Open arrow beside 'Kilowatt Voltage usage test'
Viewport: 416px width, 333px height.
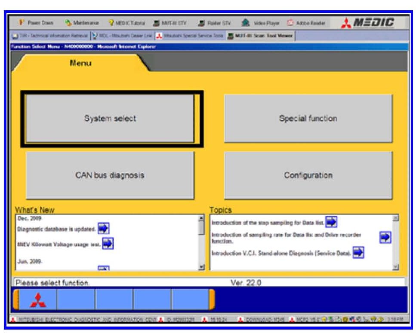click(x=108, y=244)
